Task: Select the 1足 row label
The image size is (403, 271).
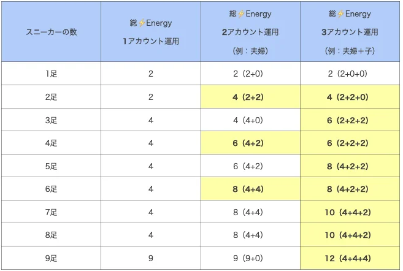Action: pyautogui.click(x=51, y=74)
